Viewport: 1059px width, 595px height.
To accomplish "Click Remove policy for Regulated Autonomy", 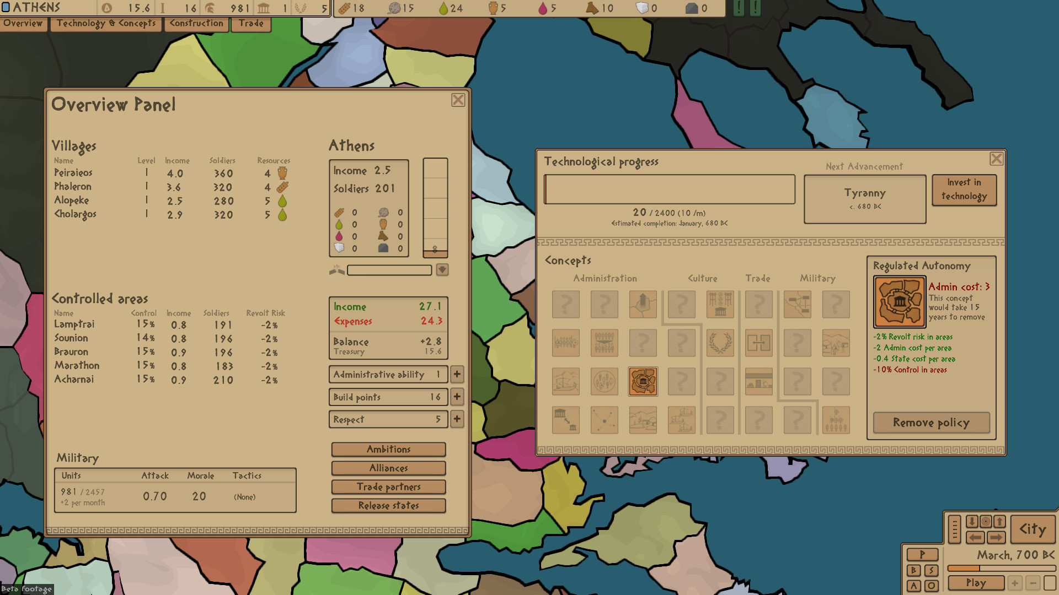I will click(x=931, y=423).
